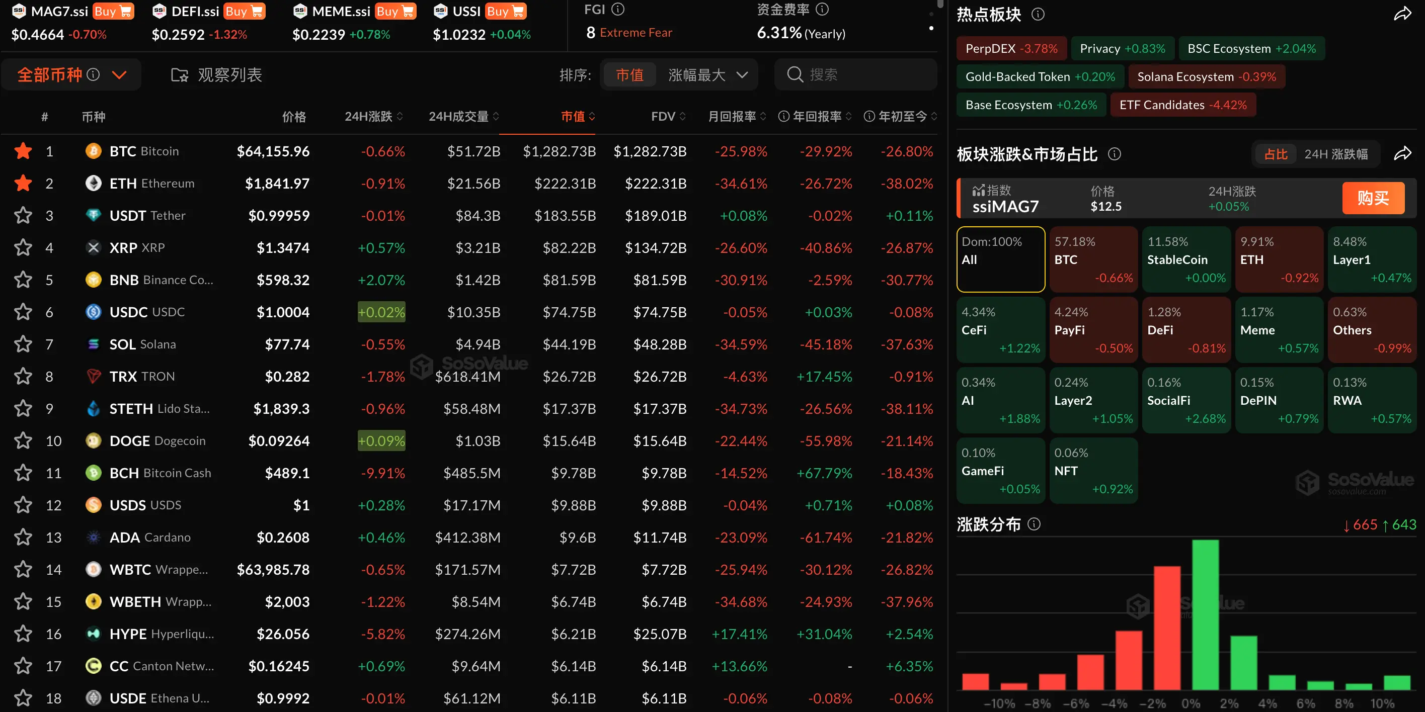Click the 涨跌分布 info icon

(1034, 524)
